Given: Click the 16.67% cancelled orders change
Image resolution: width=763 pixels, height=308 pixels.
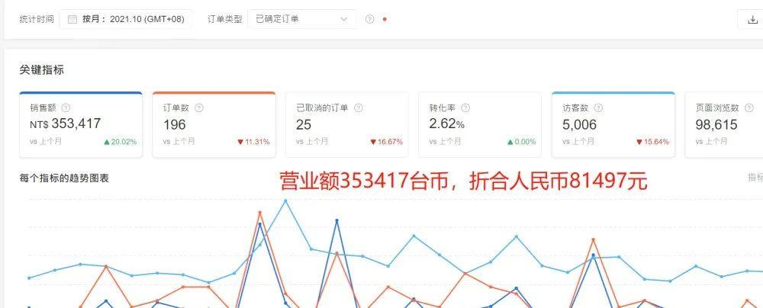Looking at the screenshot, I should coord(386,142).
